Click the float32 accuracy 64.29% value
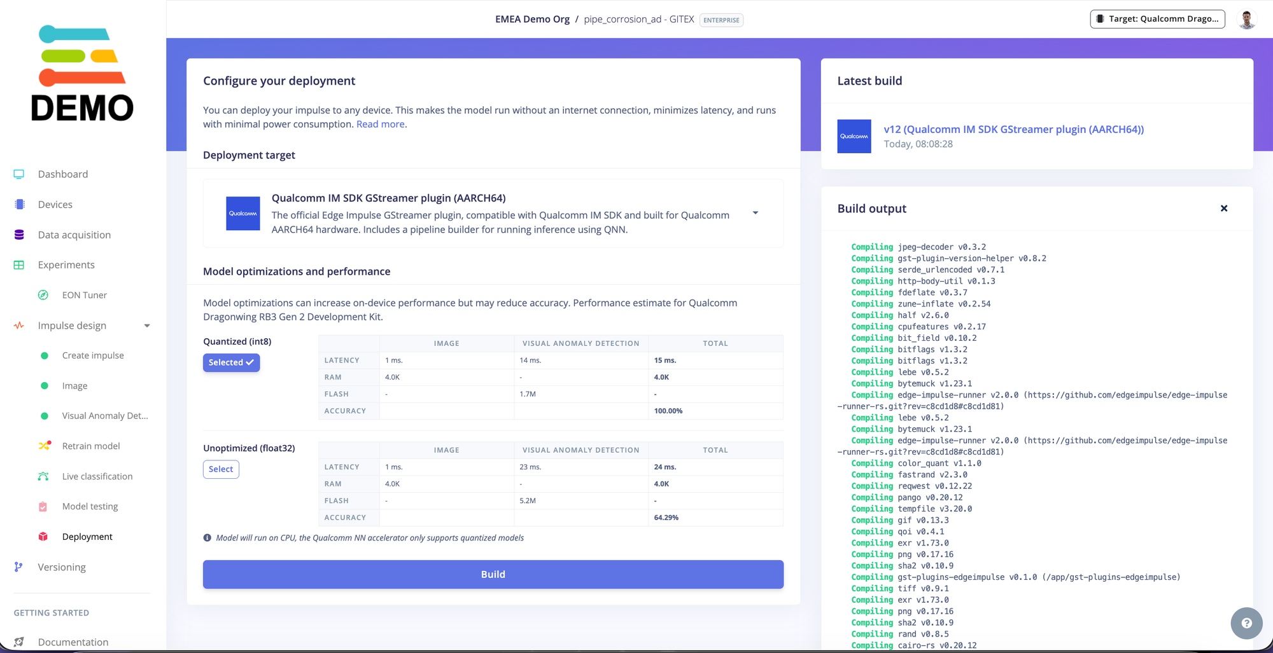The width and height of the screenshot is (1273, 653). coord(666,518)
